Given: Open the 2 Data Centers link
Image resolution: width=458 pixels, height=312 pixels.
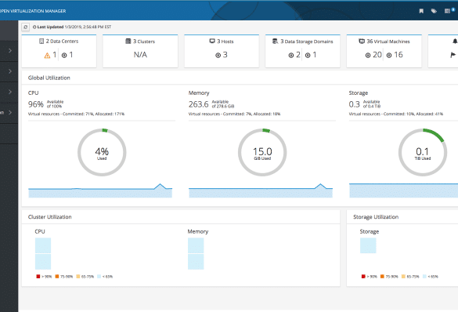Looking at the screenshot, I should pyautogui.click(x=62, y=42).
